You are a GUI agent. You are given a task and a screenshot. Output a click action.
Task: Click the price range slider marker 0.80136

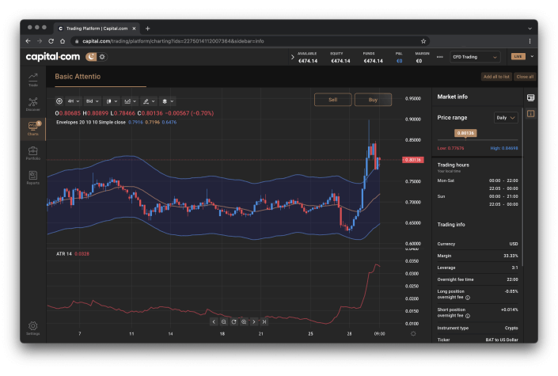pos(465,133)
